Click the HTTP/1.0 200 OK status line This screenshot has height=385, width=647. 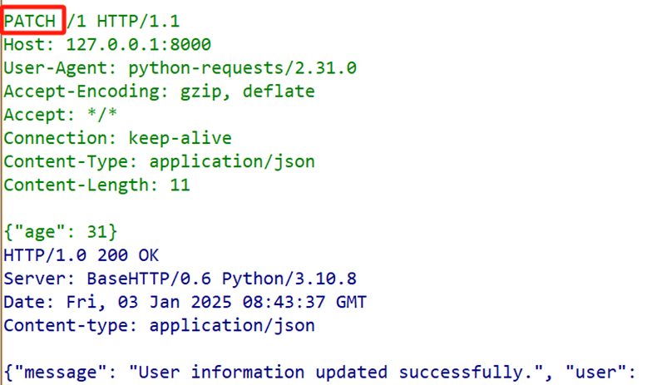coord(81,255)
